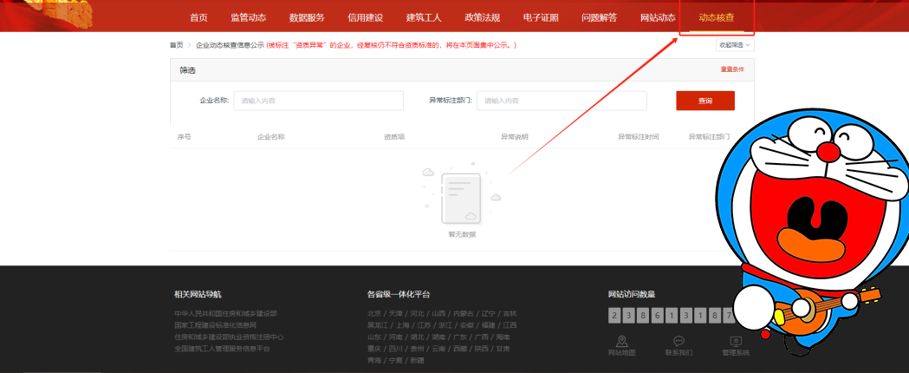Screen dimensions: 909x373
Task: Open the 国家工程建设标准化信息网 link
Action: click(x=215, y=325)
